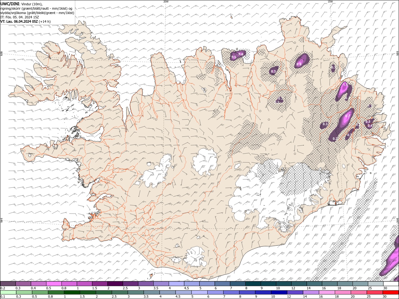Click 'slydda/snjókoma' legend description line

click(37, 13)
